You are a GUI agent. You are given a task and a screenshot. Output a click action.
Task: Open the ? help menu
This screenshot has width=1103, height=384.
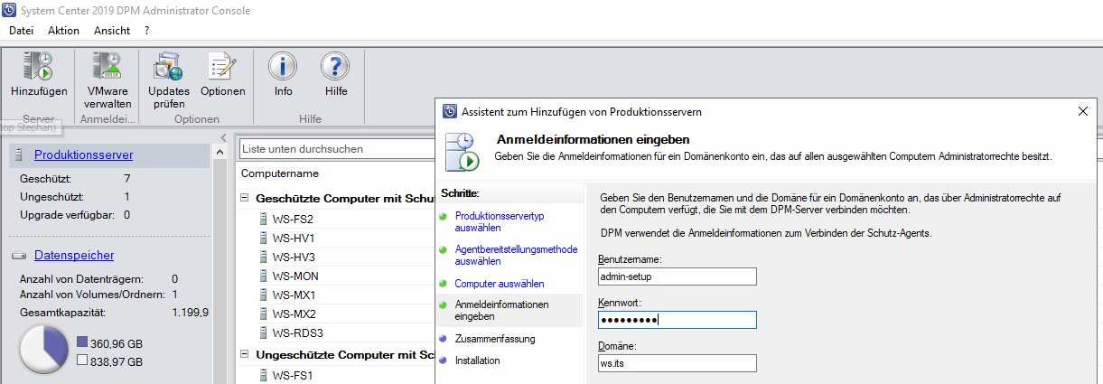(x=146, y=31)
